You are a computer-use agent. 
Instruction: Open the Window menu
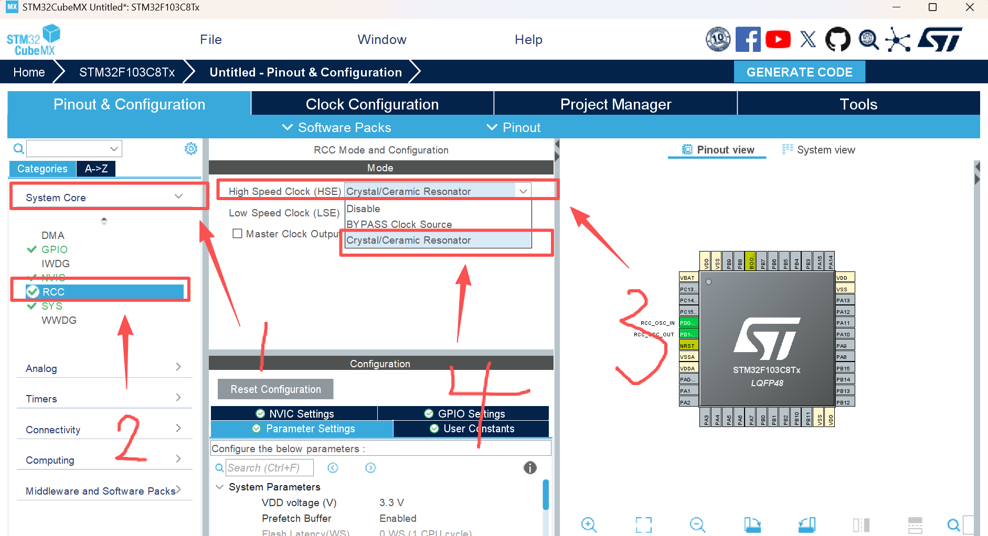pyautogui.click(x=381, y=39)
